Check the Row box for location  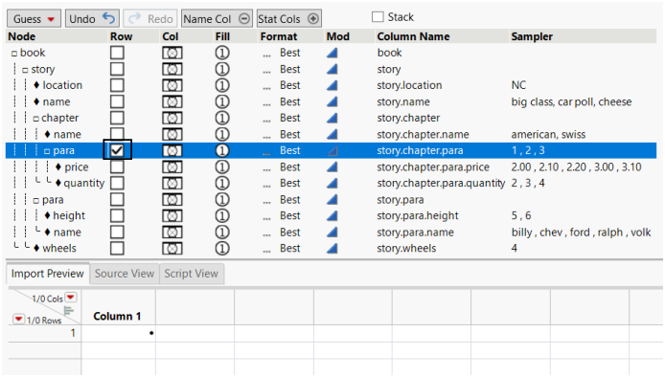point(117,85)
